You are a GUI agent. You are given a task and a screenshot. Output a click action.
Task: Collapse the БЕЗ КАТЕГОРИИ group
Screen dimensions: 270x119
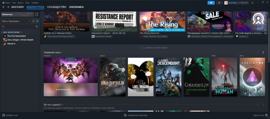tap(2, 32)
